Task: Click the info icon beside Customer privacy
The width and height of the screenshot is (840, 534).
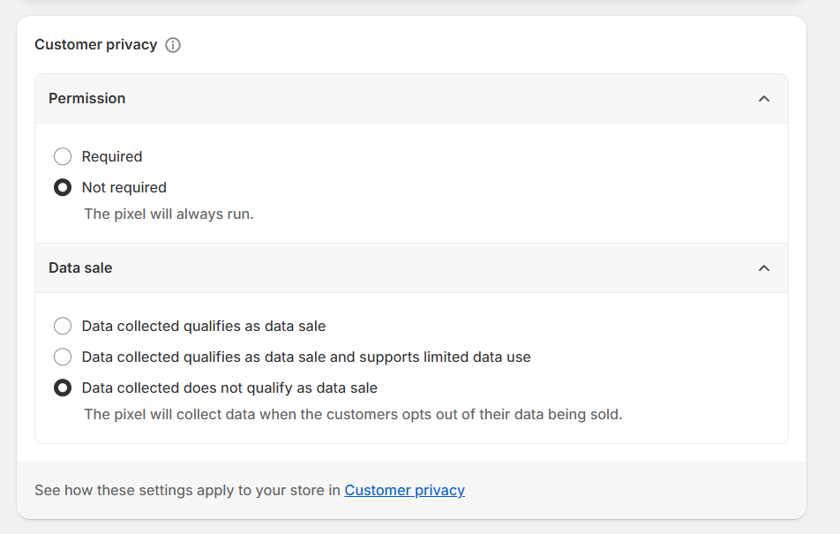Action: pos(173,45)
